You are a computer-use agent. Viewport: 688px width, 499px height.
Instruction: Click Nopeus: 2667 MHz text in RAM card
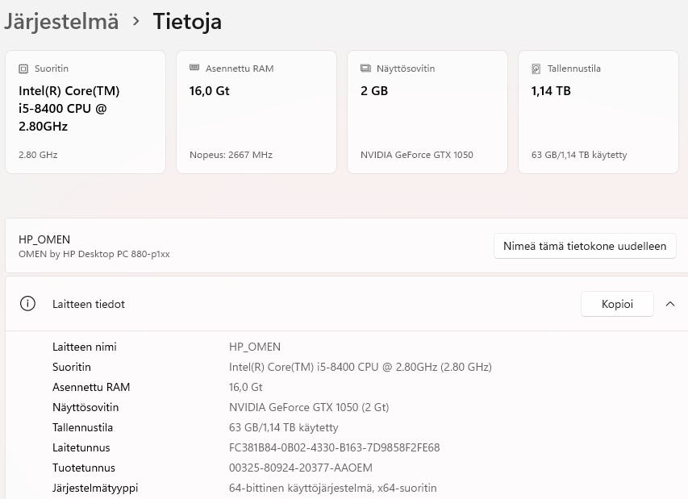tap(231, 155)
